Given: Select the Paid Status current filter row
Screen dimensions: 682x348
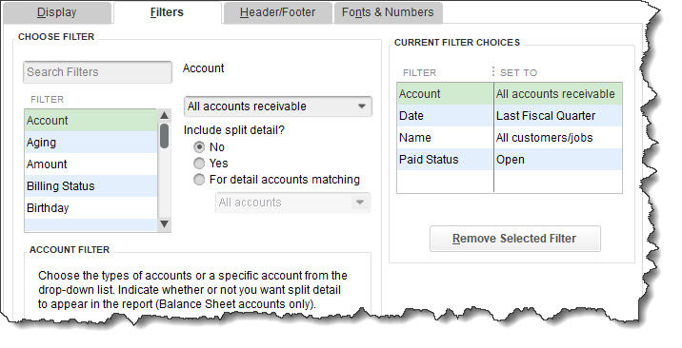Looking at the screenshot, I should tap(510, 159).
